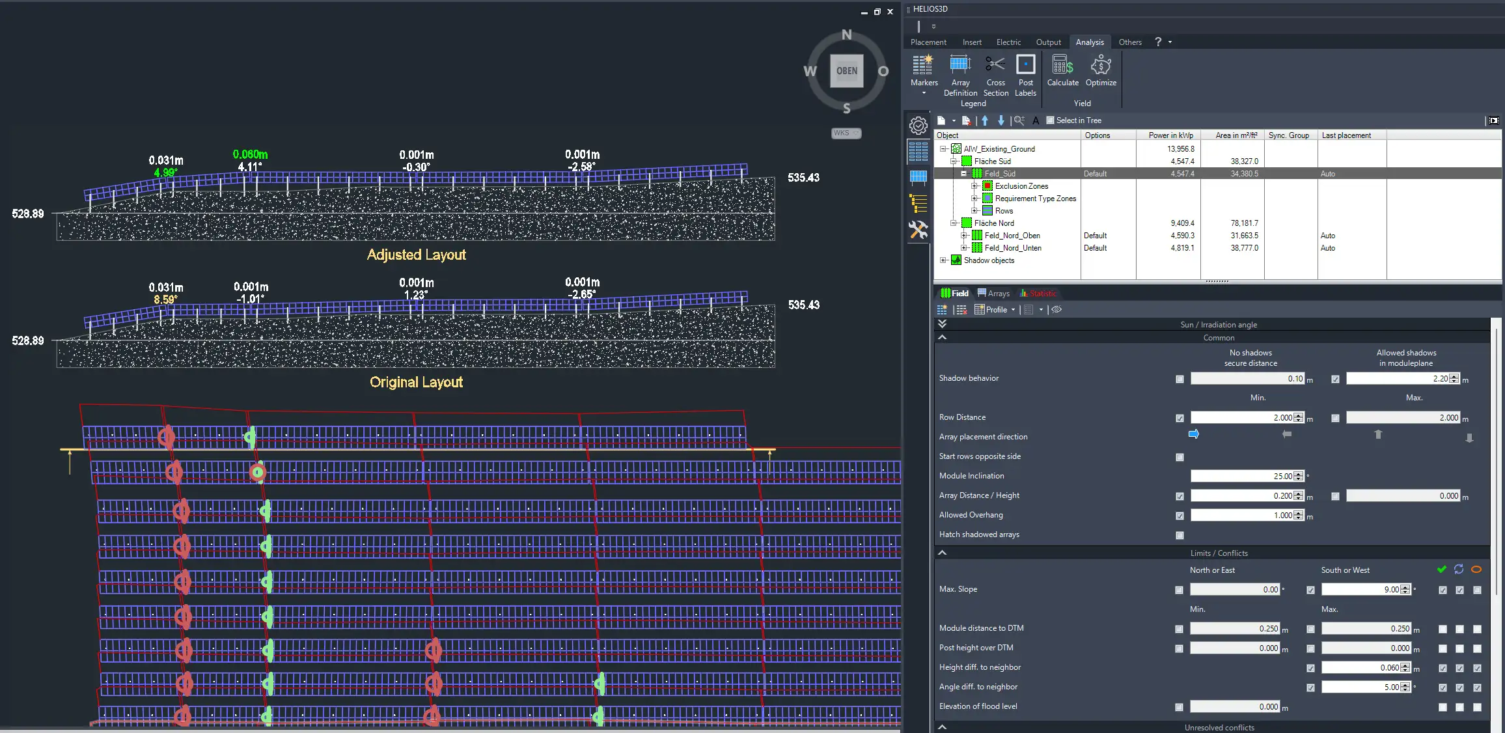
Task: Expand the Exclusion Zones tree node
Action: pos(974,186)
